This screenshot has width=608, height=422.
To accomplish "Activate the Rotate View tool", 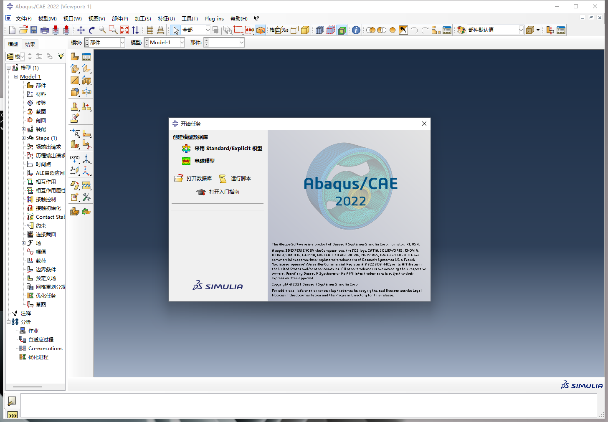I will [x=91, y=30].
